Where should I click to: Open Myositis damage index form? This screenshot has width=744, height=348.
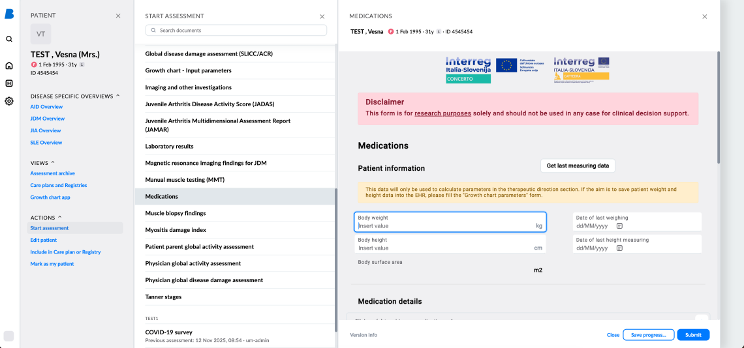click(235, 230)
